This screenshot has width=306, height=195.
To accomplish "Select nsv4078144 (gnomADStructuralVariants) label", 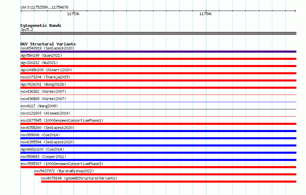I will pos(79,178).
